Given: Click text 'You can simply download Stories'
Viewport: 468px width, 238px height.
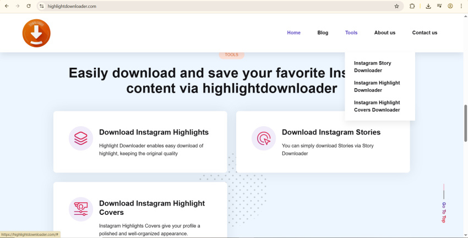Looking at the screenshot, I should point(328,150).
